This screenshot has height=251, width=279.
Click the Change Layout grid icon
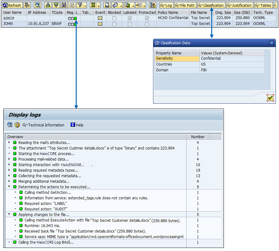(139, 5)
